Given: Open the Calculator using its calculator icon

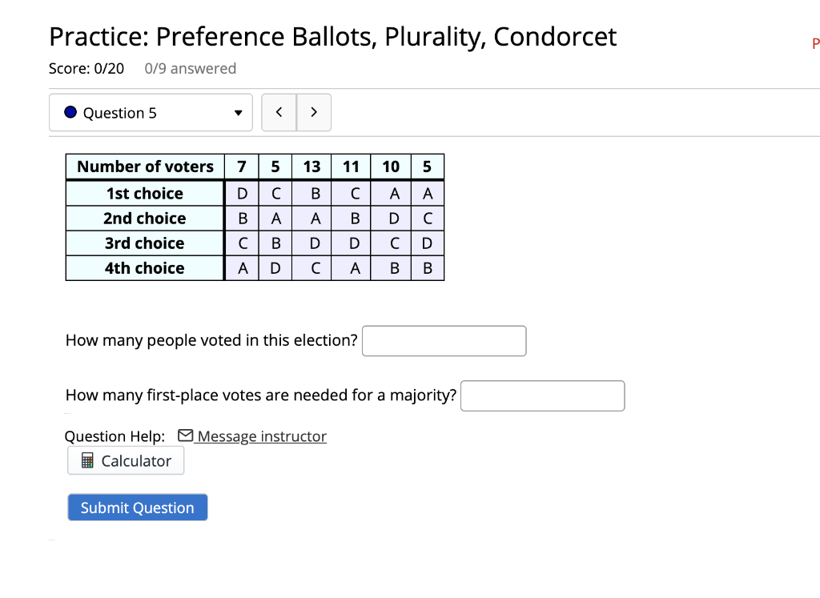Looking at the screenshot, I should tap(88, 460).
